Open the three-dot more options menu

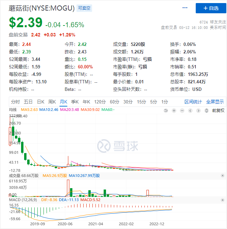185,8
